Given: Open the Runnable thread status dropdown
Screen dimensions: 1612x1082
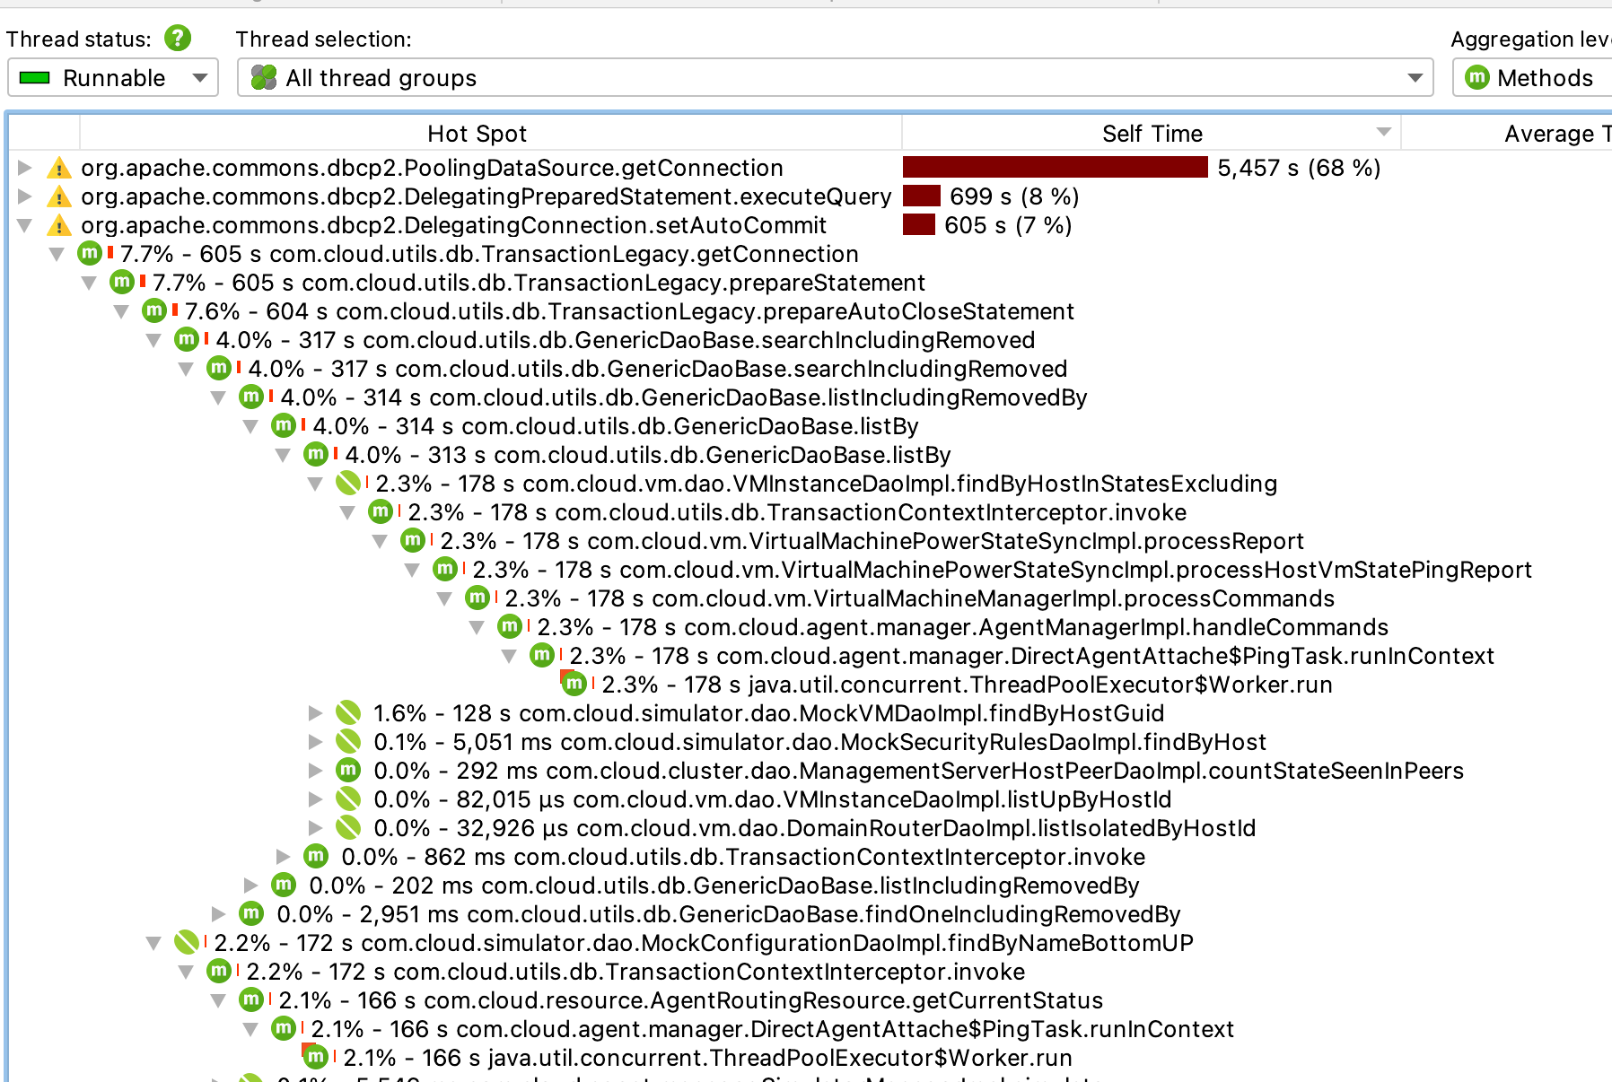Looking at the screenshot, I should click(113, 78).
